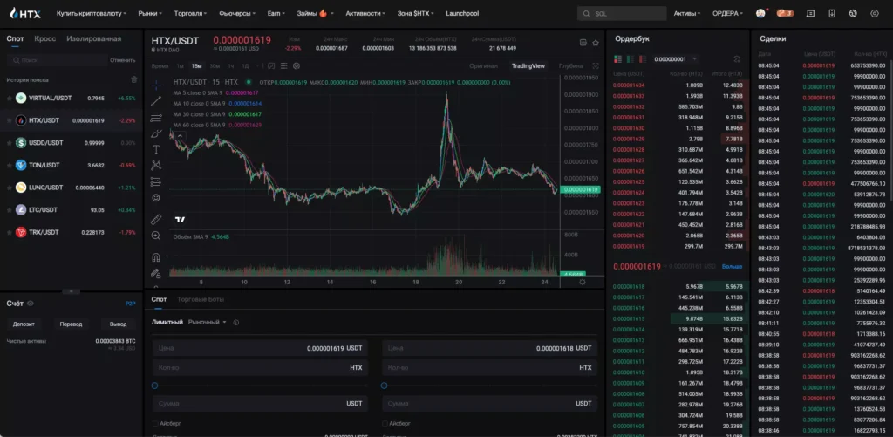Open the mobile app download icon
Screen dimensions: 893x437
(x=831, y=13)
